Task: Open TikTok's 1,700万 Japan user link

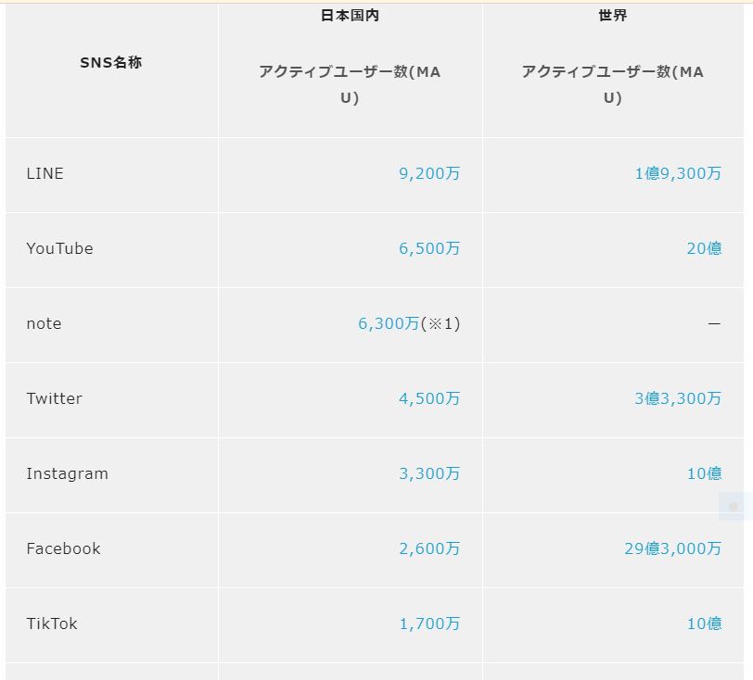Action: (429, 623)
